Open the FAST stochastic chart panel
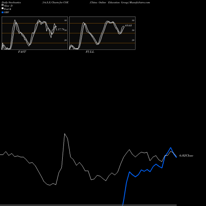This screenshot has width=206, height=206. coord(35,33)
